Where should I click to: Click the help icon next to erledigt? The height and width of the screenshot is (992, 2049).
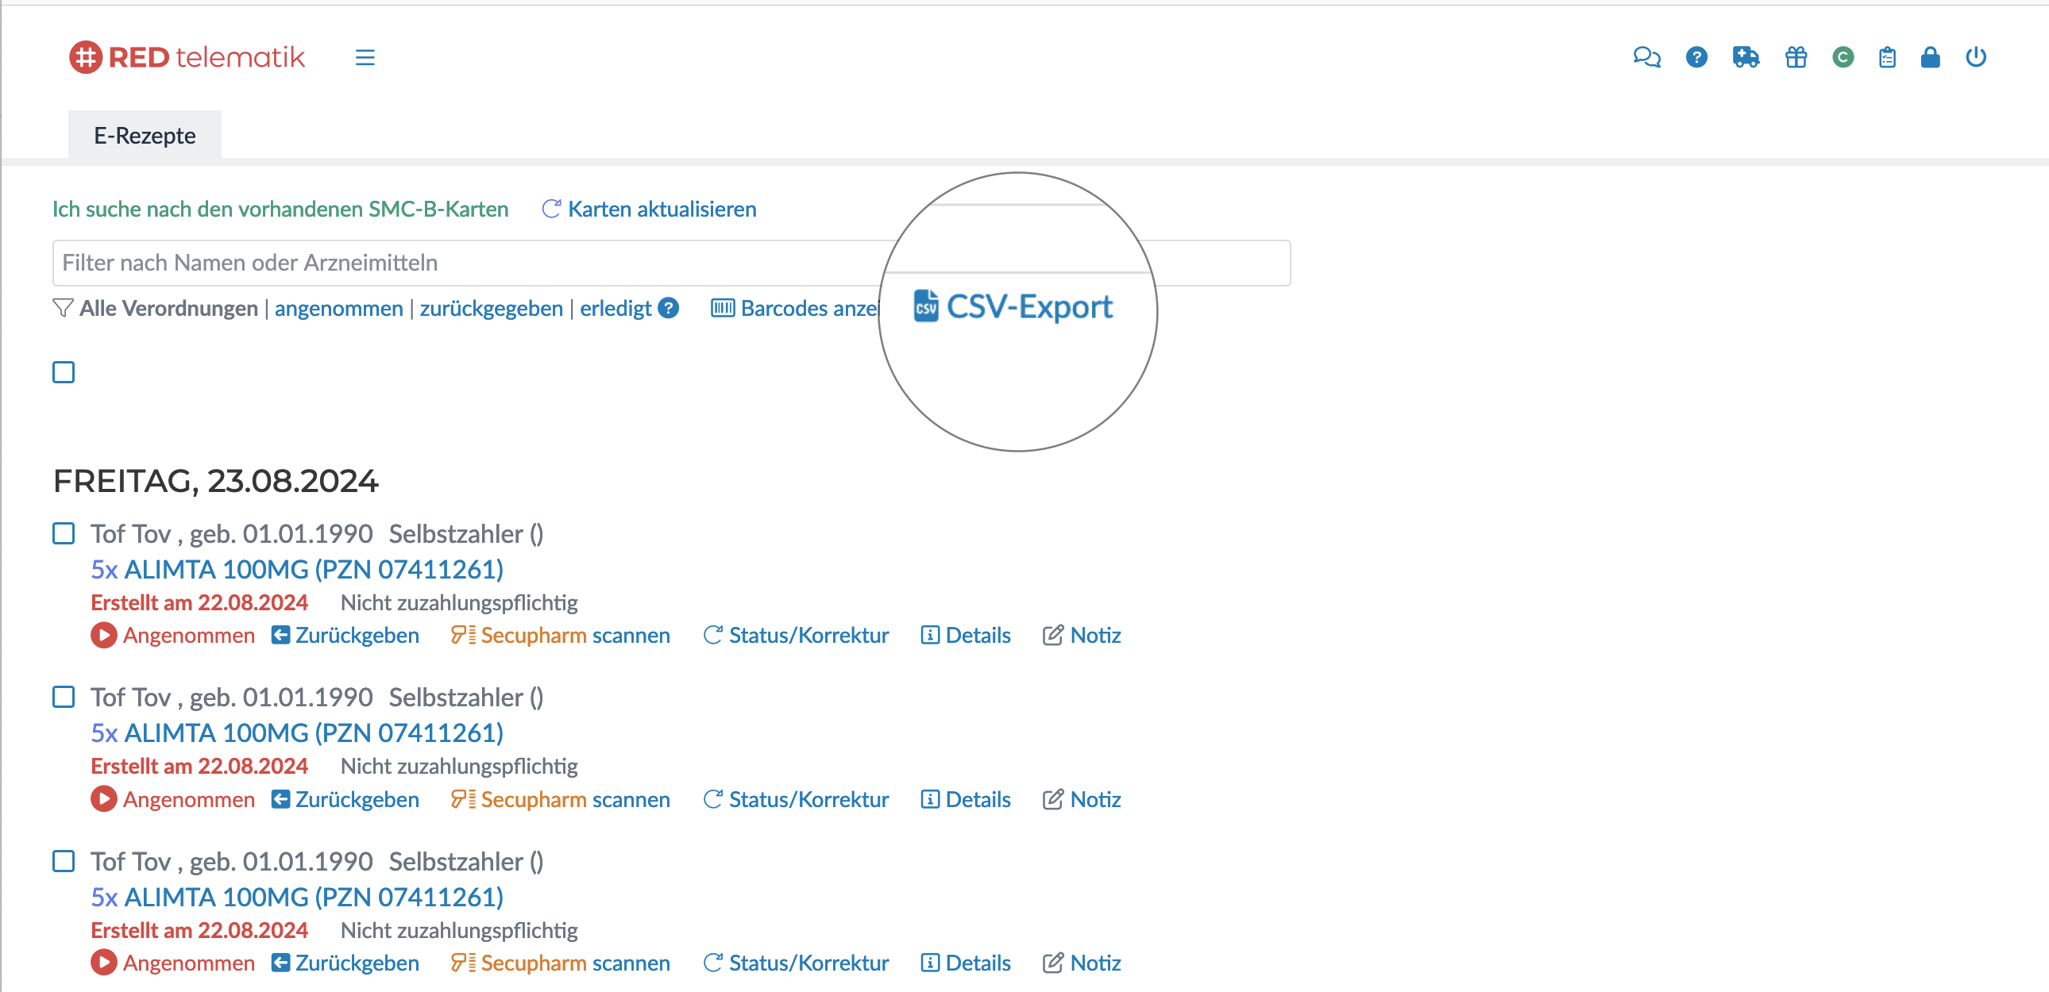pyautogui.click(x=669, y=308)
